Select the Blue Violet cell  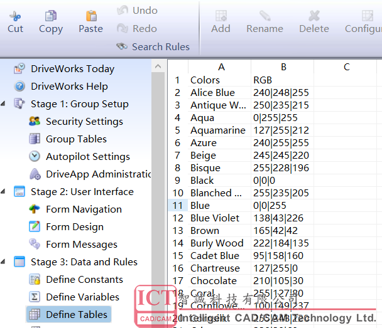click(219, 218)
